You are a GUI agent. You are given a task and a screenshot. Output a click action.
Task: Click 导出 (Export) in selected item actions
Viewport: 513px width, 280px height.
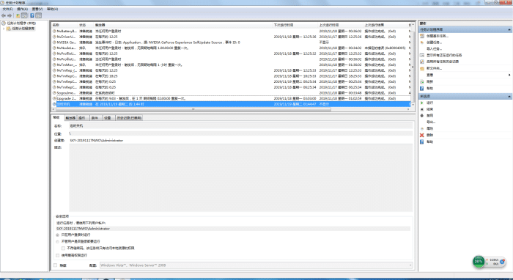click(x=431, y=122)
